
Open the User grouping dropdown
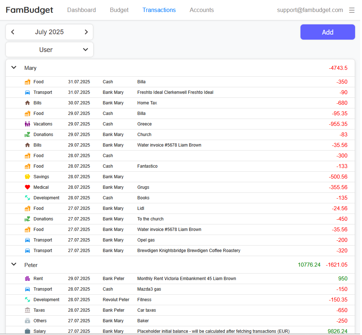[50, 50]
